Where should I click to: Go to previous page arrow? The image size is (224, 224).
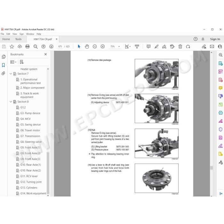click(44, 46)
